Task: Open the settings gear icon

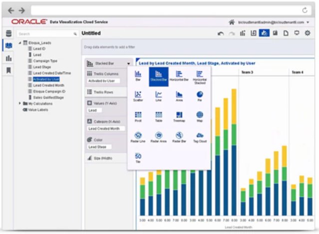Action: point(308,33)
